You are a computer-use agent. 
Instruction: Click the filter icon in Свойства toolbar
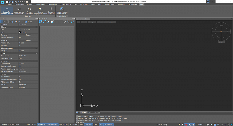coord(16,22)
